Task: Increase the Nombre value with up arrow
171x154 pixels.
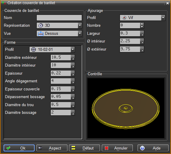Action: click(x=142, y=24)
